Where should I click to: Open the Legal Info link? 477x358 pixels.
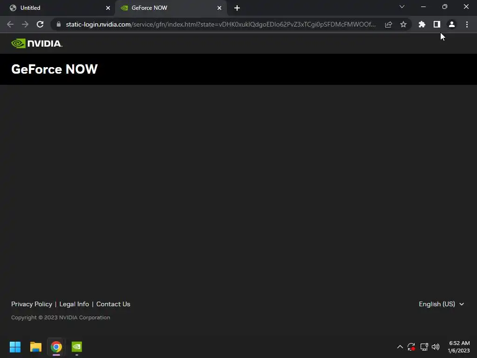[74, 304]
